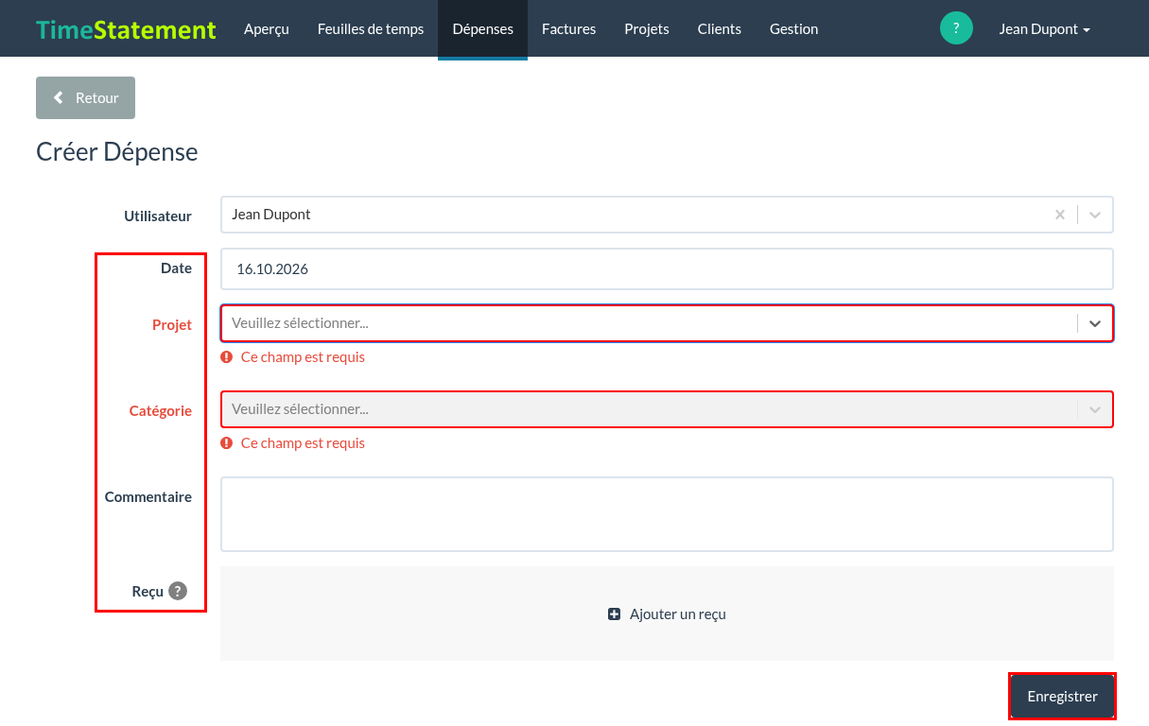Expand the Utilisateur dropdown arrow
Viewport: 1149px width, 726px height.
pos(1095,215)
